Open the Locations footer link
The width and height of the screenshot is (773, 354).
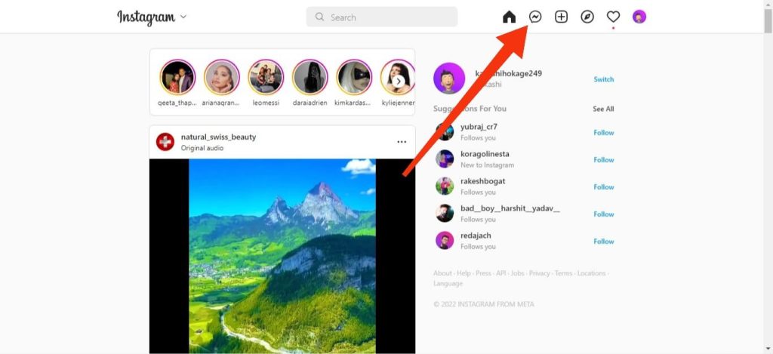[x=591, y=273]
